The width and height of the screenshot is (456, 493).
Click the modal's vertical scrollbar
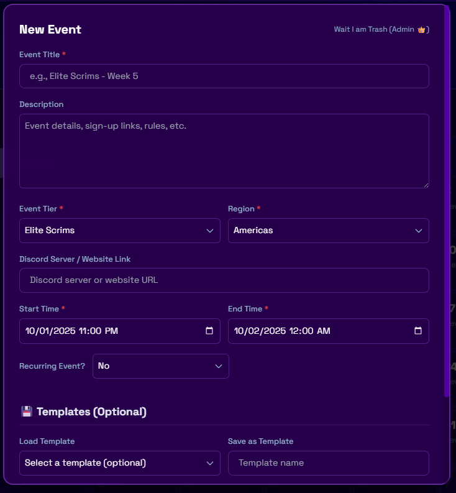pyautogui.click(x=447, y=201)
